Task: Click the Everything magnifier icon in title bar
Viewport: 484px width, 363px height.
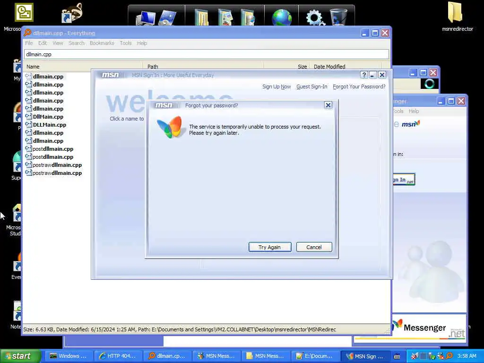Action: tap(27, 33)
